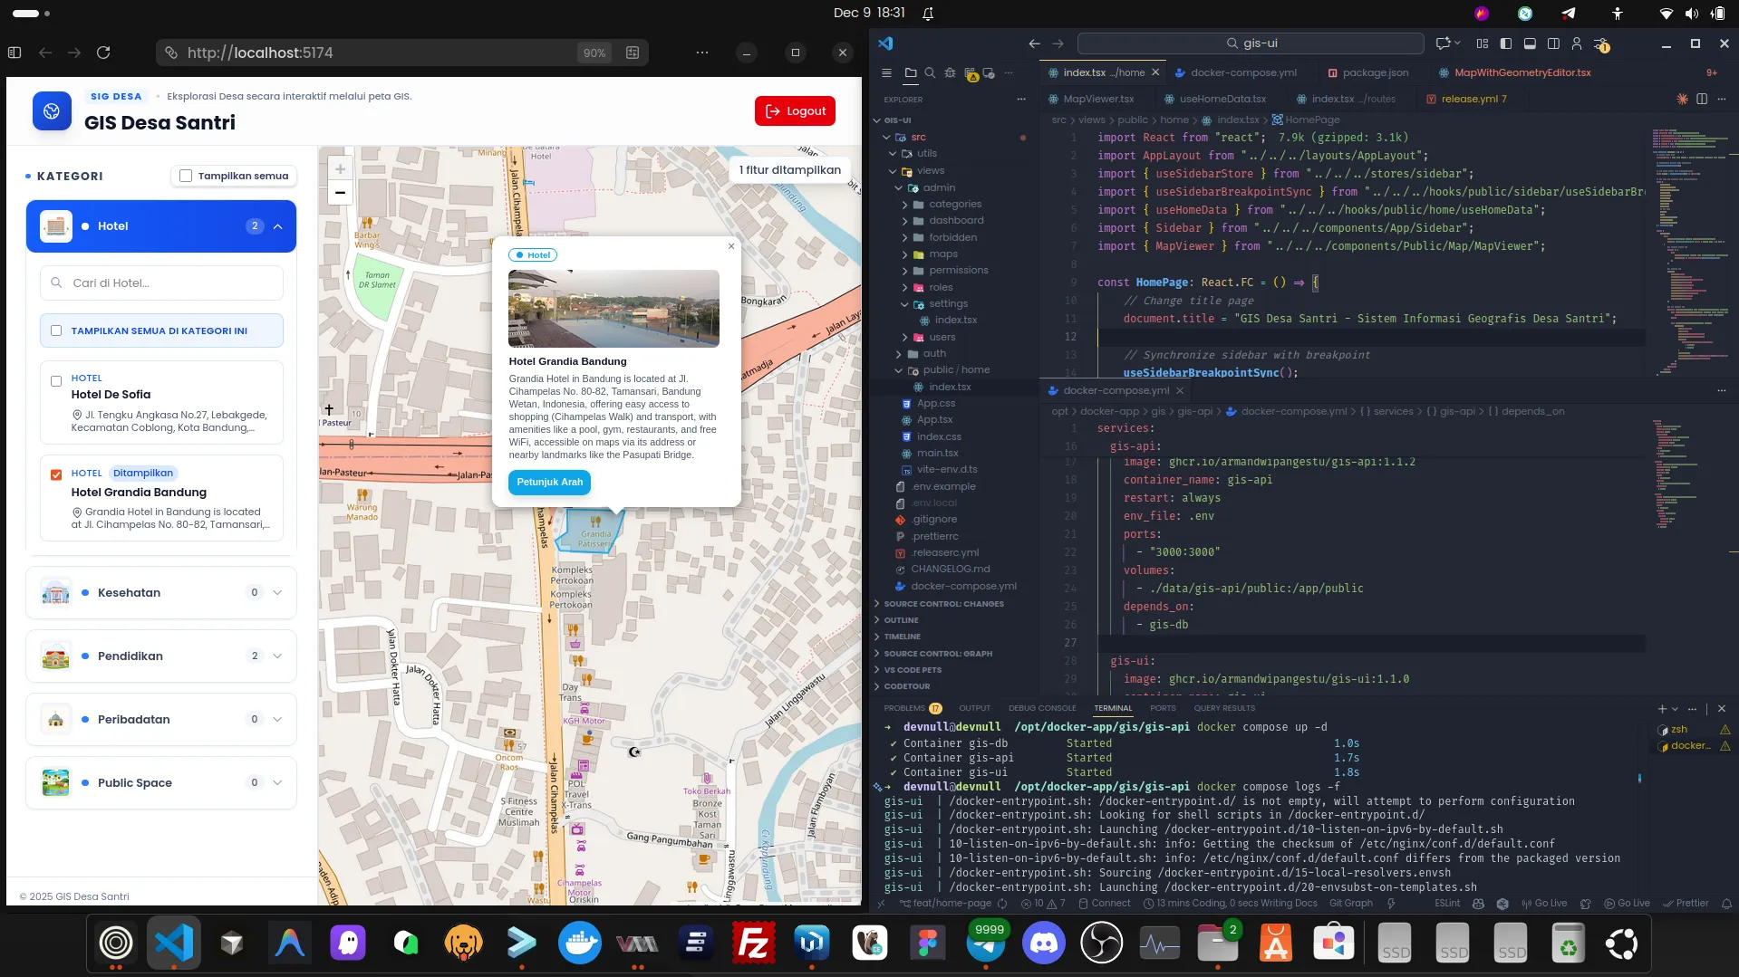
Task: Click the GIS Desa Santri logo
Action: pos(52,111)
